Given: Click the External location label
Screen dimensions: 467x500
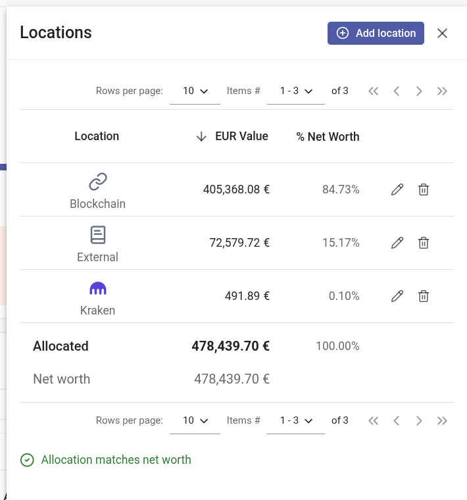Looking at the screenshot, I should tap(97, 257).
